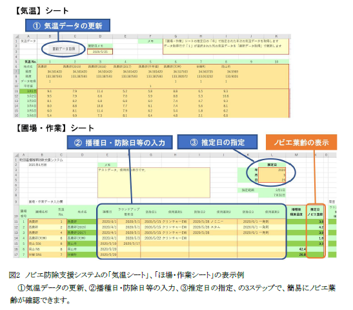Click 世羅町 location cell in 圃場 sheet
353x310 pixels.
tap(82, 254)
